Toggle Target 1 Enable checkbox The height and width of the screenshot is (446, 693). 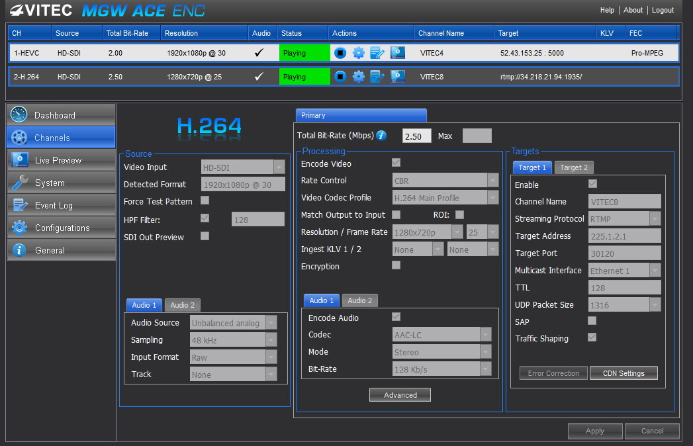(592, 183)
